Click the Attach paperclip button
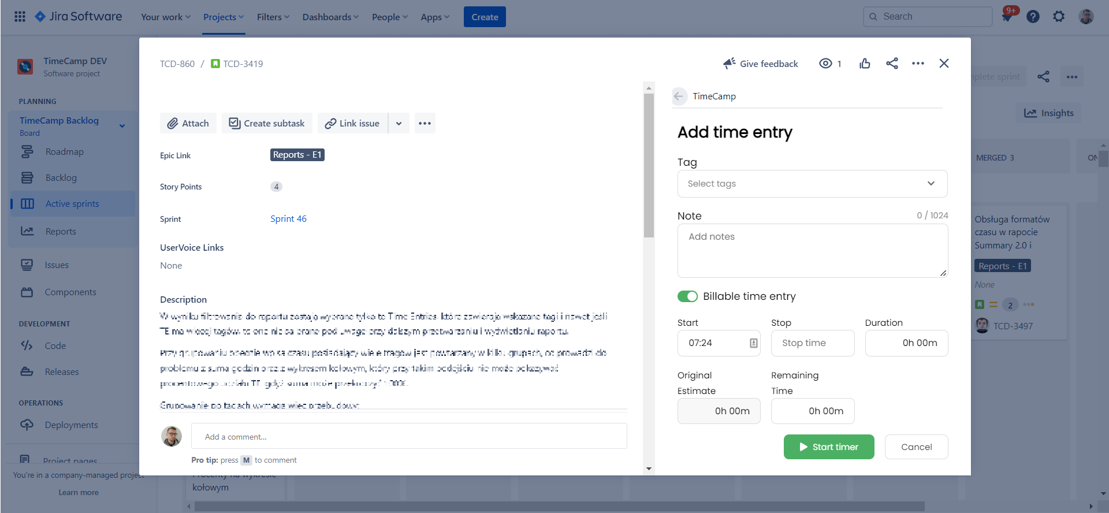Viewport: 1109px width, 513px height. tap(188, 123)
